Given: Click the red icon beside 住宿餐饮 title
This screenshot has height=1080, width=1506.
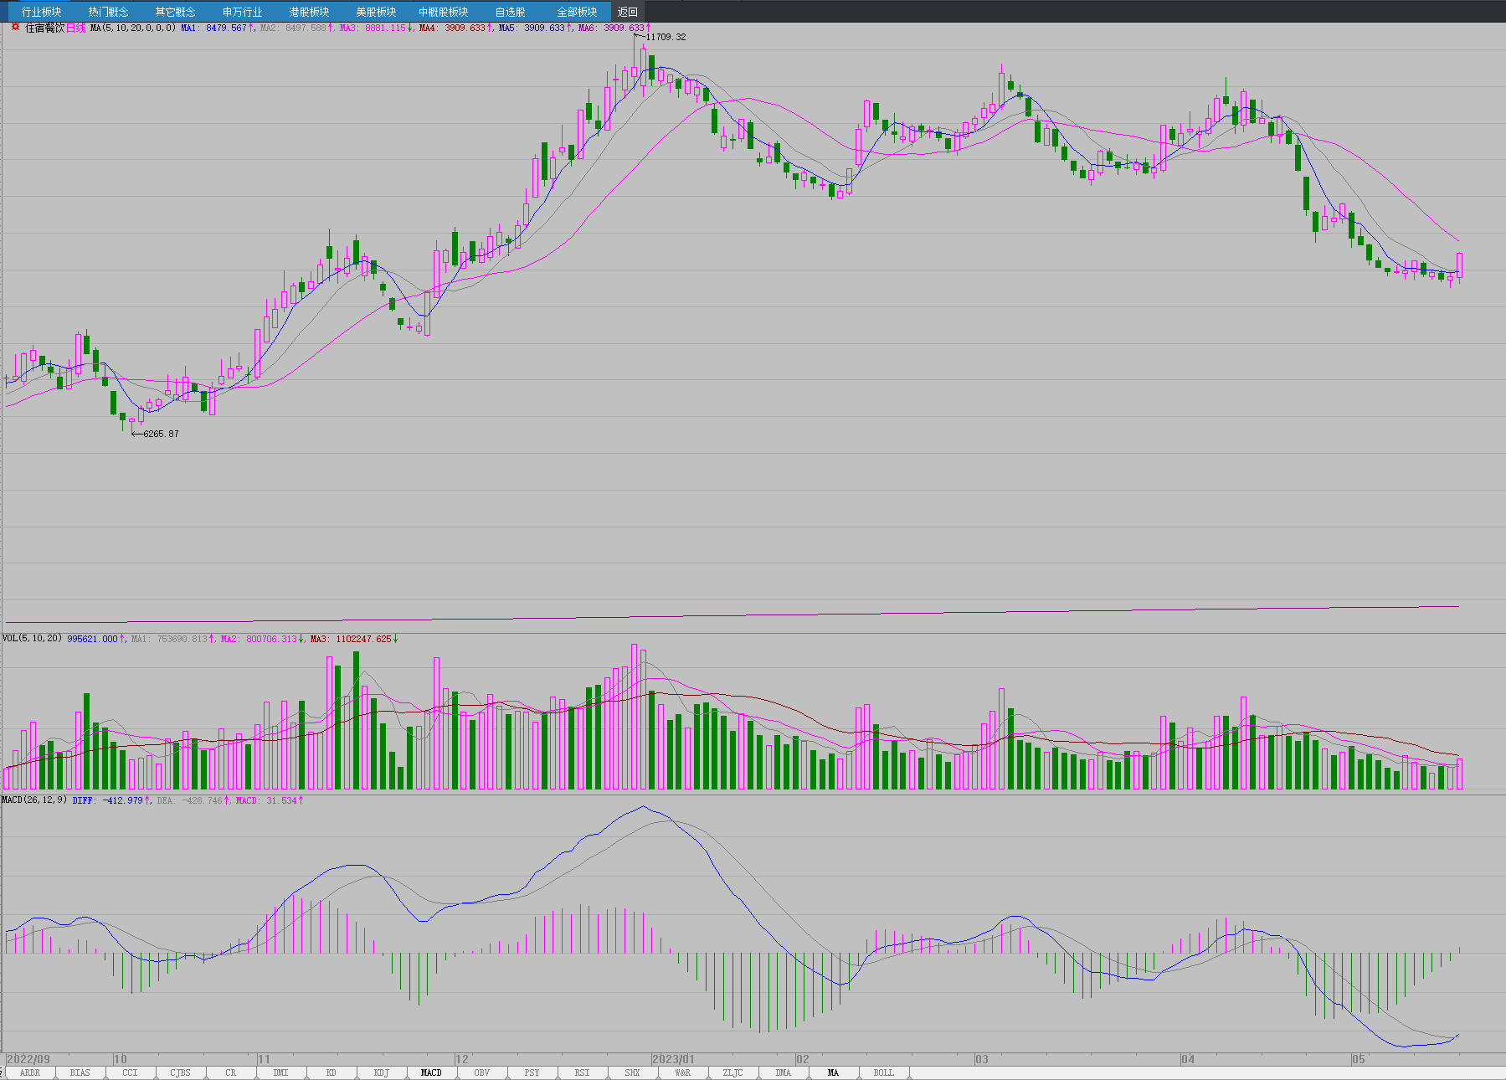Looking at the screenshot, I should (x=15, y=27).
